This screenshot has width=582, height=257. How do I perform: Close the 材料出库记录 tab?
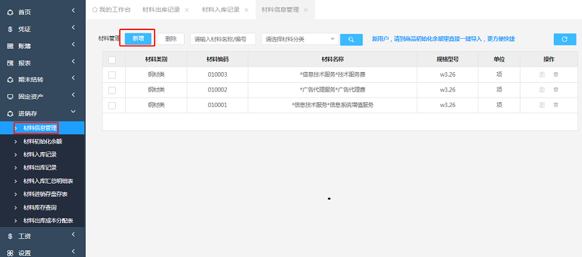pyautogui.click(x=187, y=10)
